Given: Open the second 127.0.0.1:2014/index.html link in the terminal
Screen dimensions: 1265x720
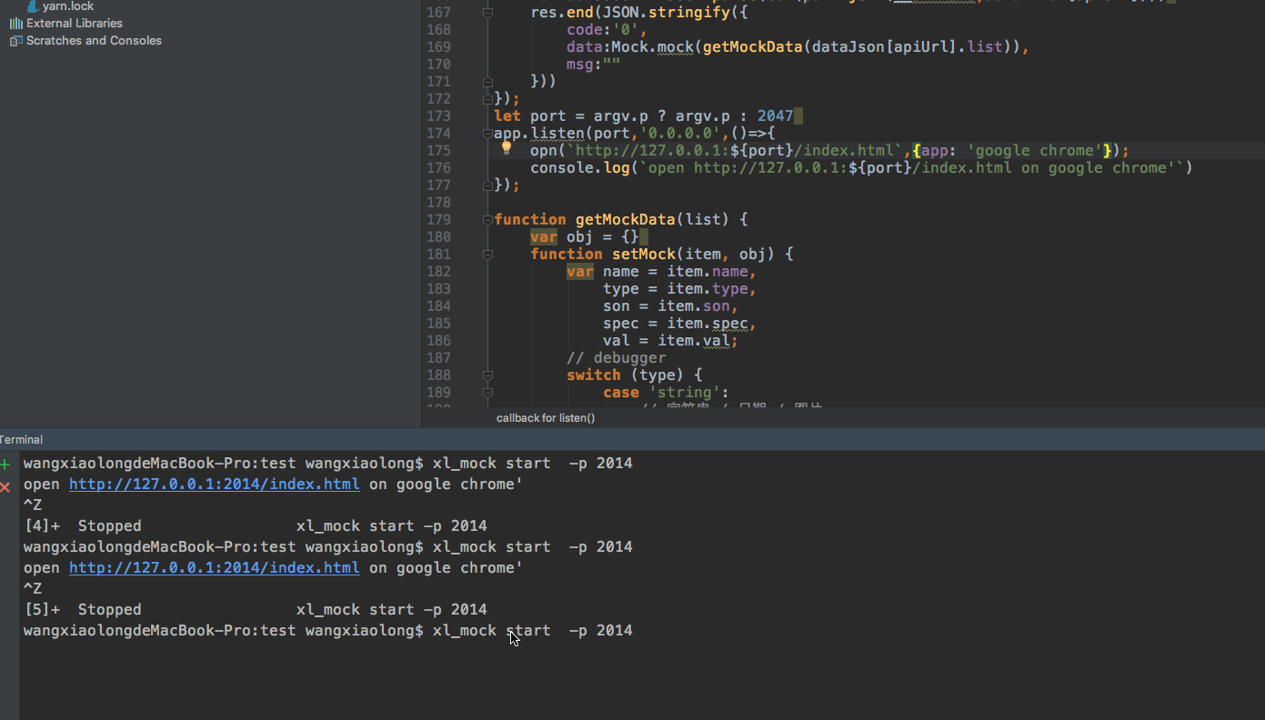Looking at the screenshot, I should [214, 568].
